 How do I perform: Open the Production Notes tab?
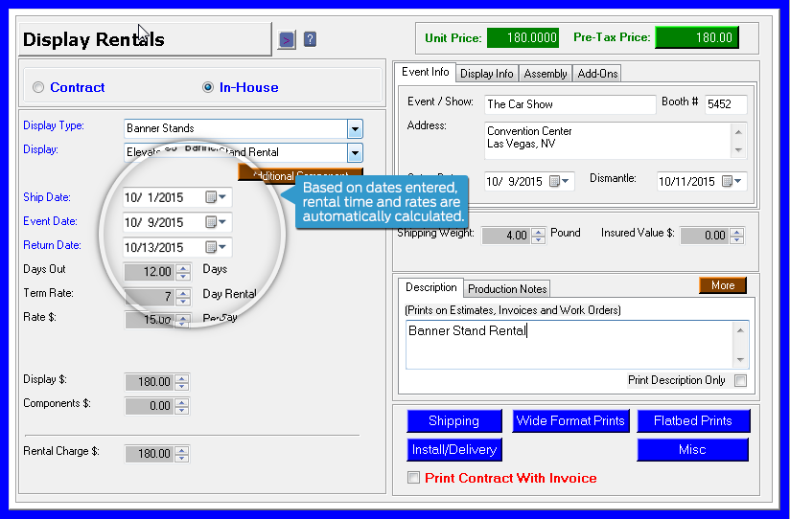pyautogui.click(x=507, y=288)
